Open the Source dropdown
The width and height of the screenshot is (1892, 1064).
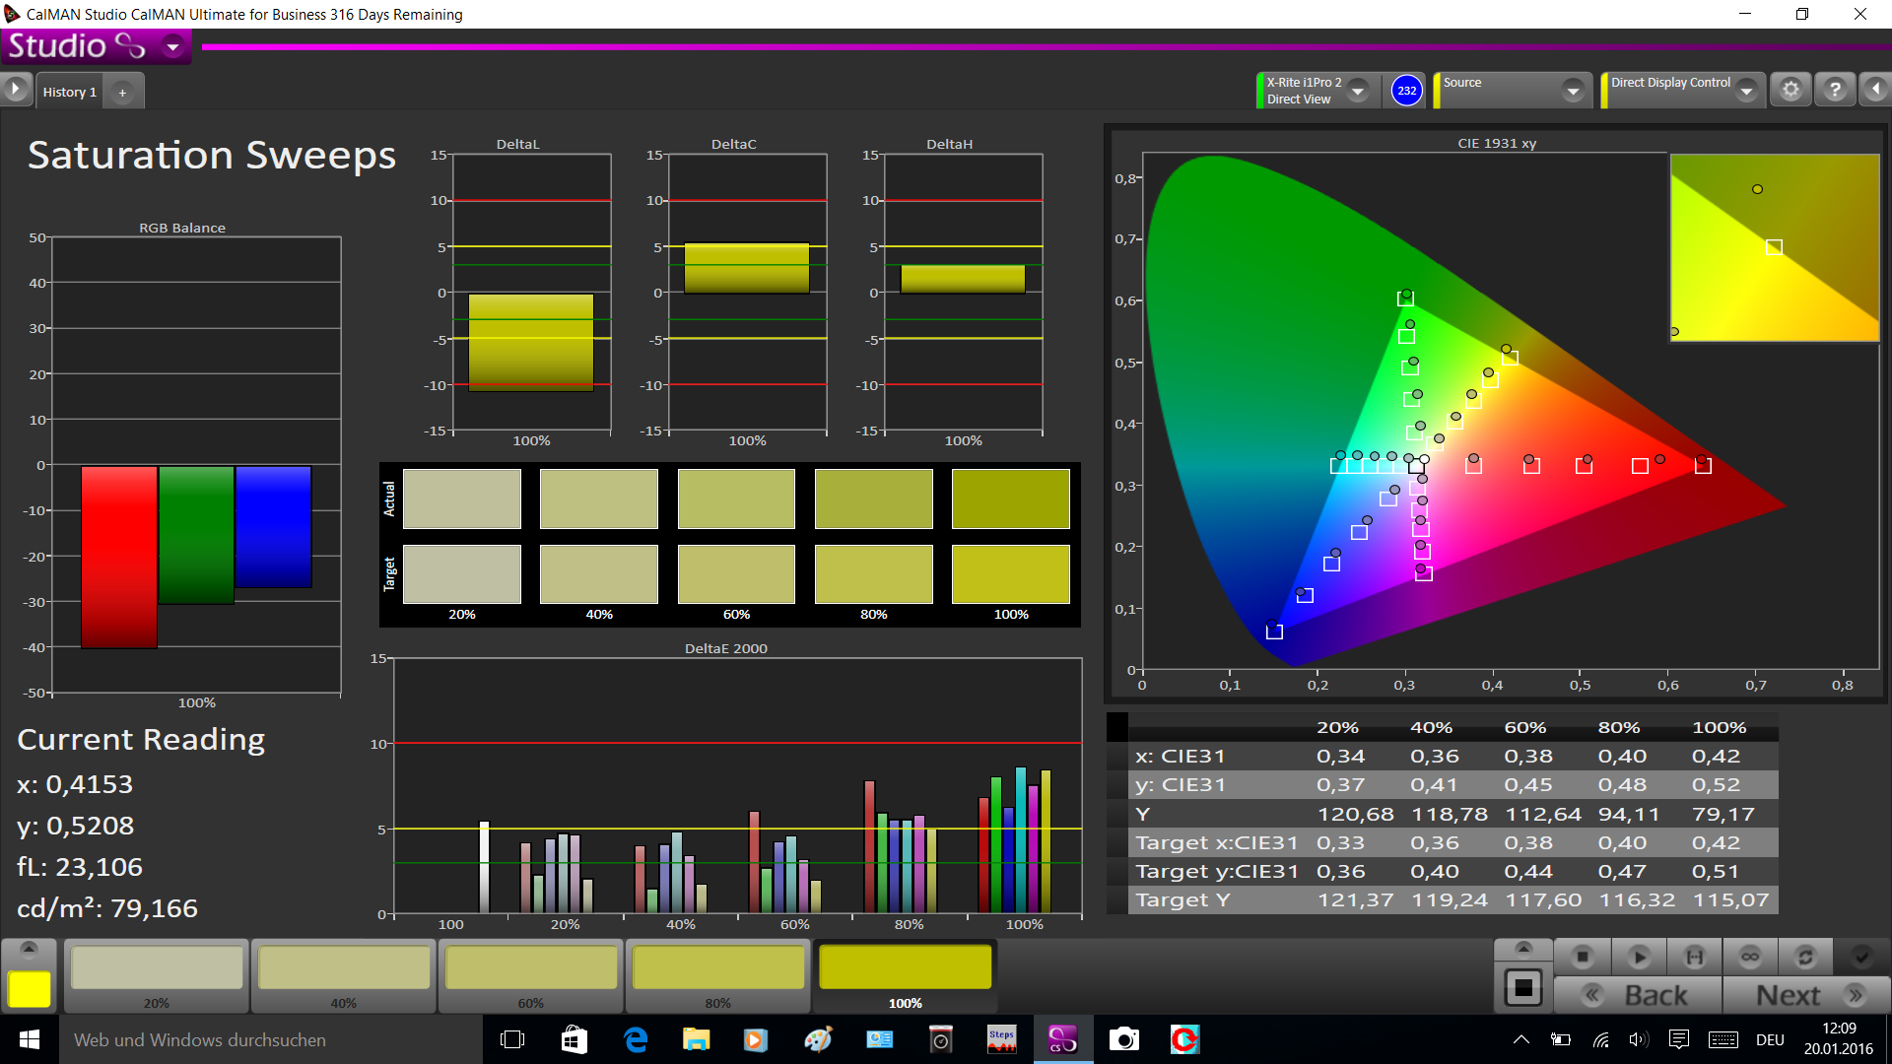point(1573,91)
